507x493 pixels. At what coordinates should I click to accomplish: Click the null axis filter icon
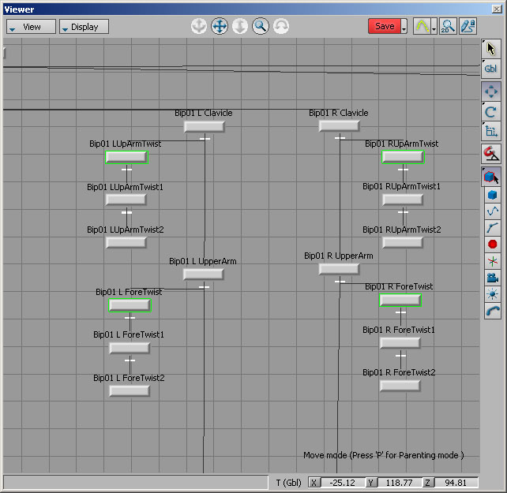coord(492,261)
